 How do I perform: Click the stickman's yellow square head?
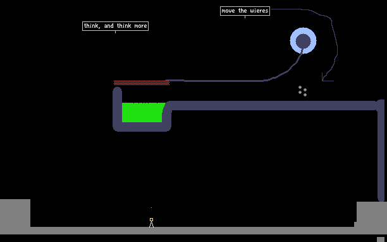(x=151, y=219)
